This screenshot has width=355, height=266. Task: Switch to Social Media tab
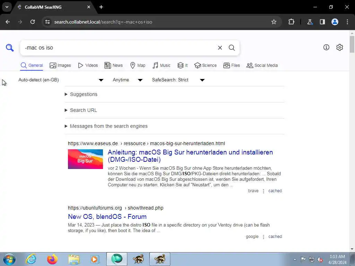[x=262, y=65]
